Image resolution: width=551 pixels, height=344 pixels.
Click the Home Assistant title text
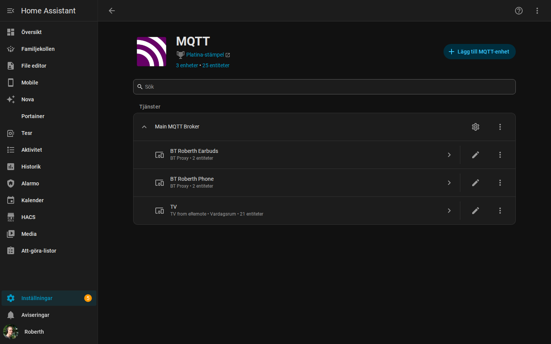[x=48, y=11]
